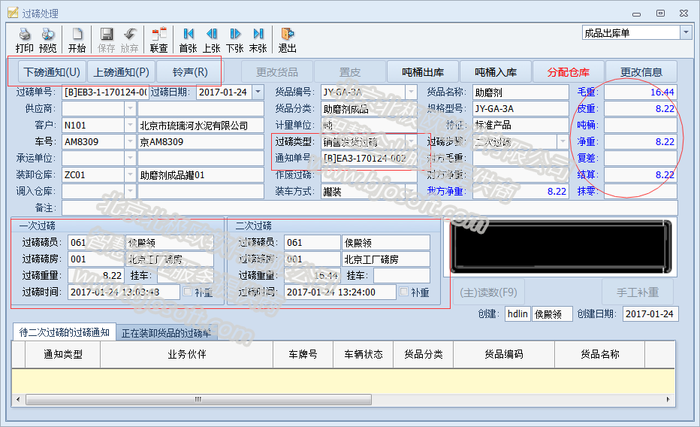Open the 成品出库单 dropdown
This screenshot has width=700, height=427.
[686, 32]
